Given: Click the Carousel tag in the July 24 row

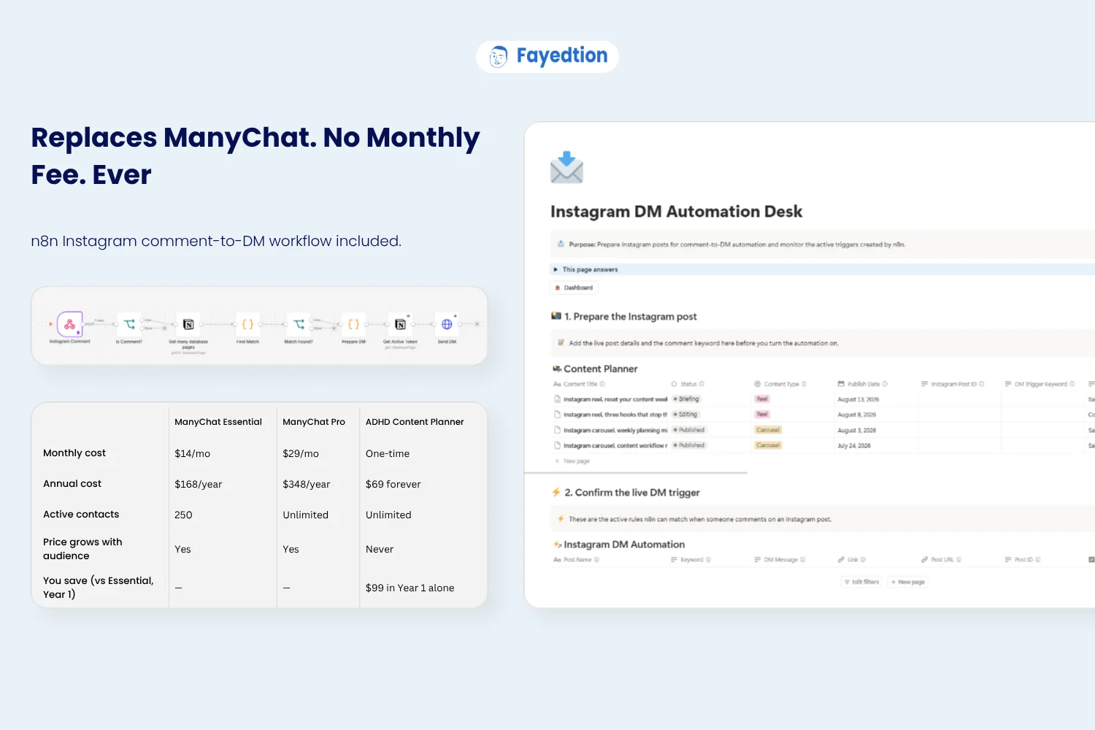Looking at the screenshot, I should (x=768, y=445).
